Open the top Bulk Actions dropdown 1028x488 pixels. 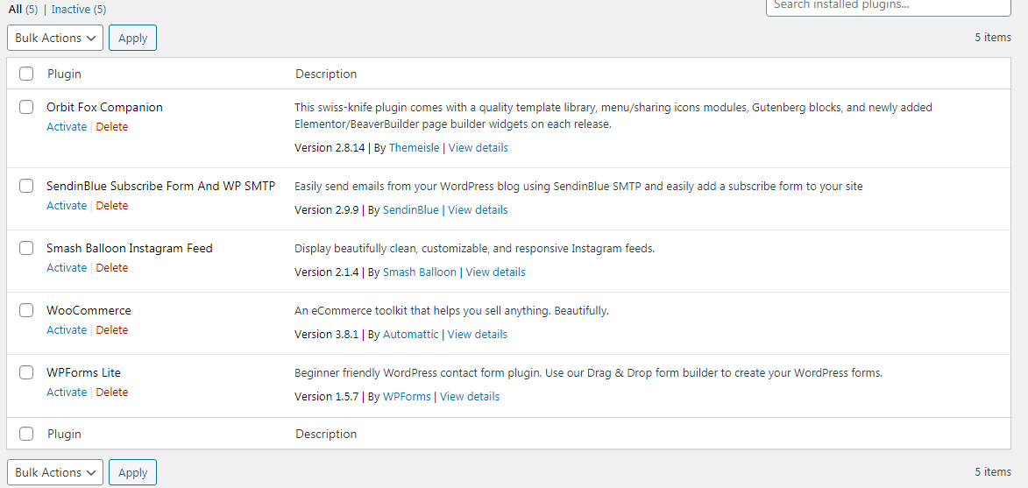tap(55, 38)
